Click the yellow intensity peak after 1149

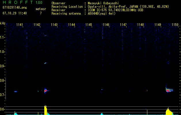(169, 112)
